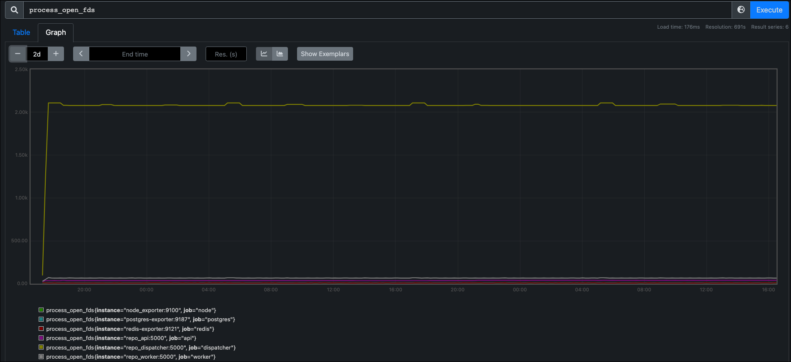791x362 pixels.
Task: Click the search magnifier icon
Action: tap(15, 10)
